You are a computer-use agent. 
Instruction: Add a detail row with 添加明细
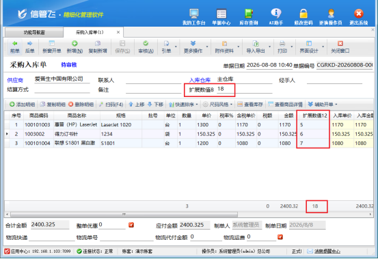coord(22,105)
